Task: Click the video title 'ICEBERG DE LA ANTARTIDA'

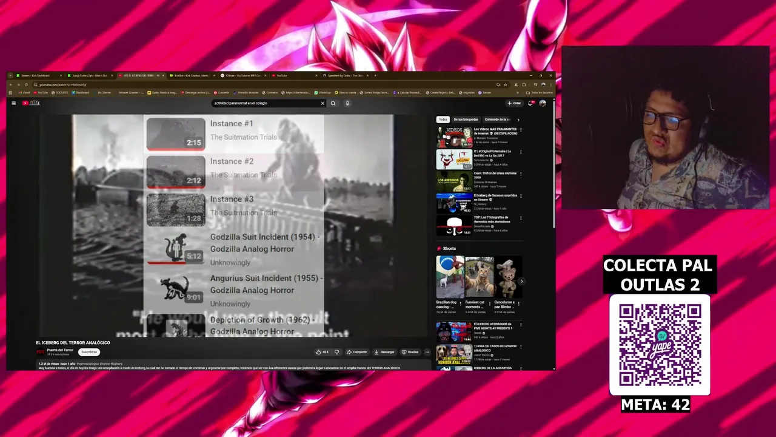Action: coord(493,368)
